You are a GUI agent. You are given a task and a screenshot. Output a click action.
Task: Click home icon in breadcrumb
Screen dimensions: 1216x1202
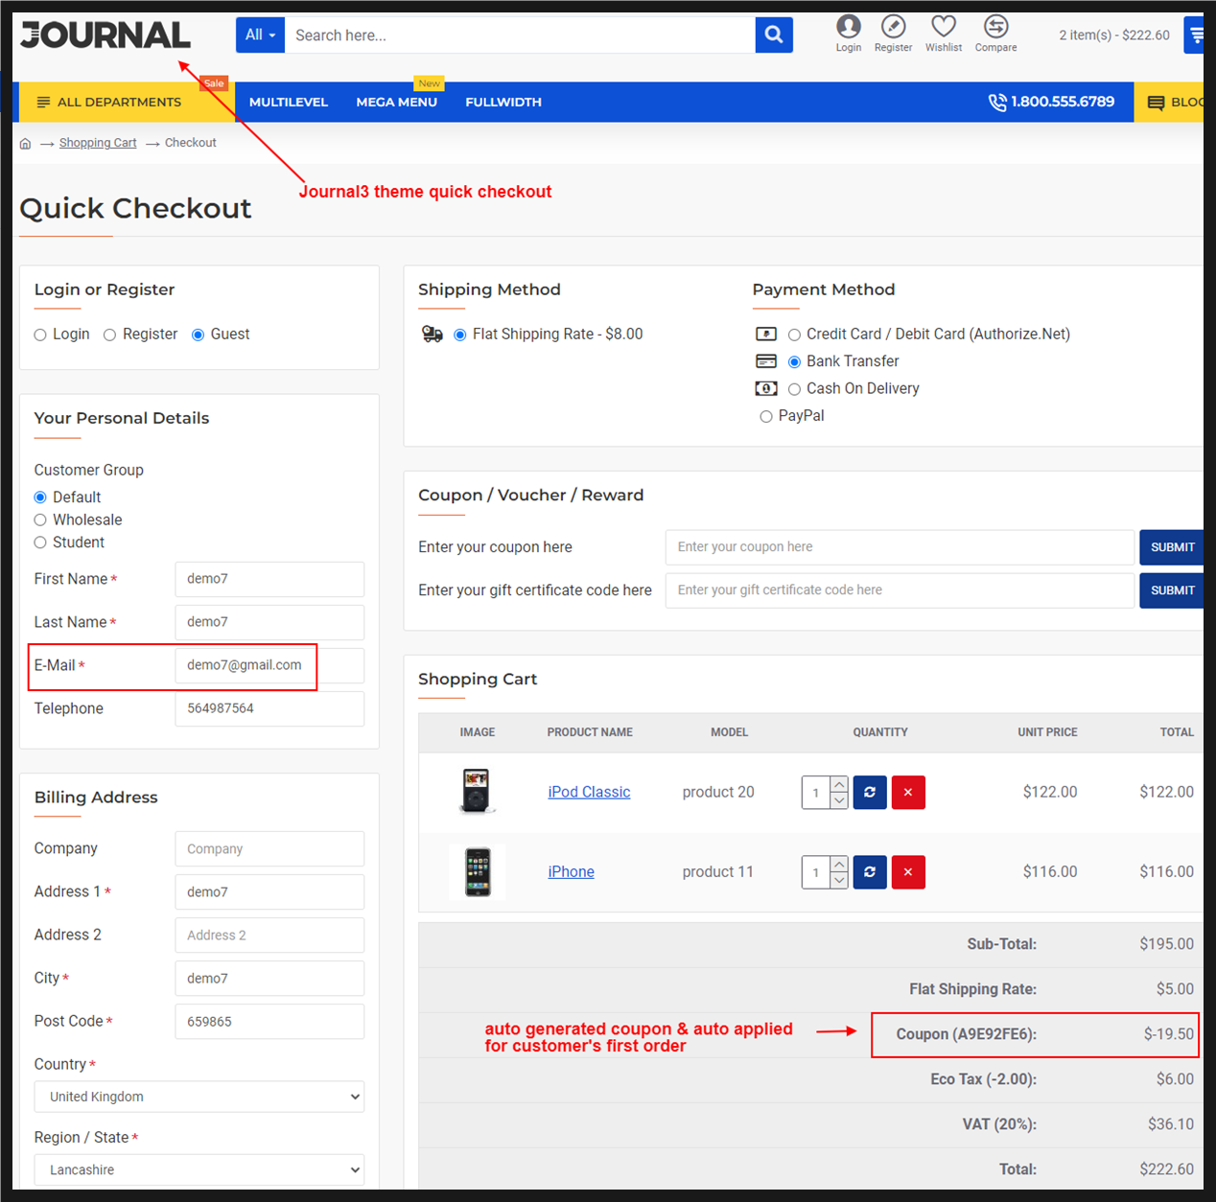(x=25, y=144)
